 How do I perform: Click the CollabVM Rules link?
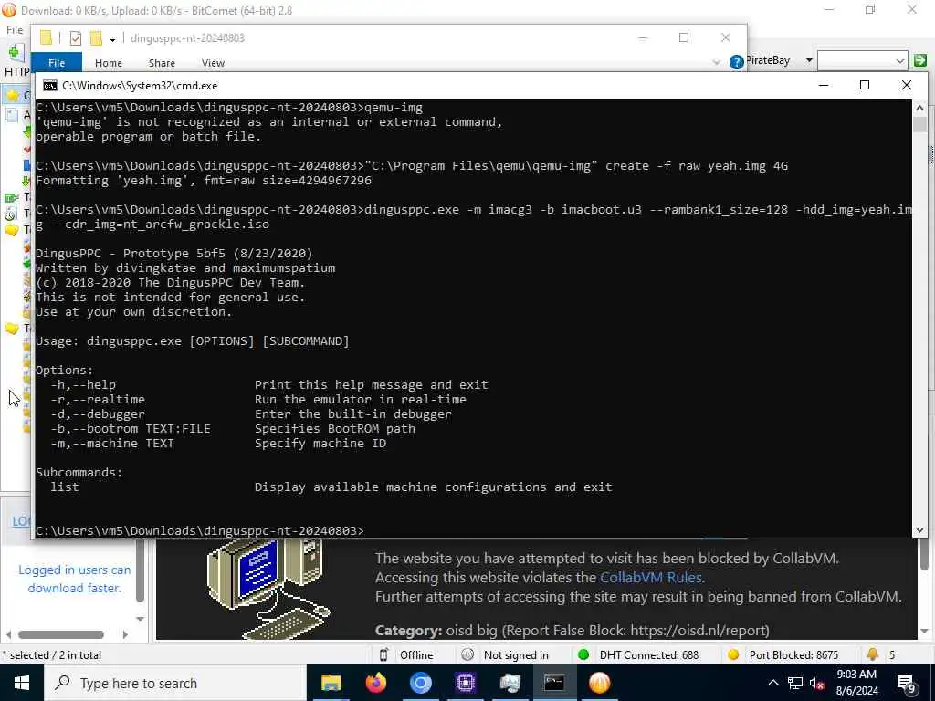coord(650,578)
